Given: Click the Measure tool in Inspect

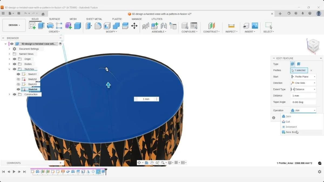Looking at the screenshot, I should [231, 26].
